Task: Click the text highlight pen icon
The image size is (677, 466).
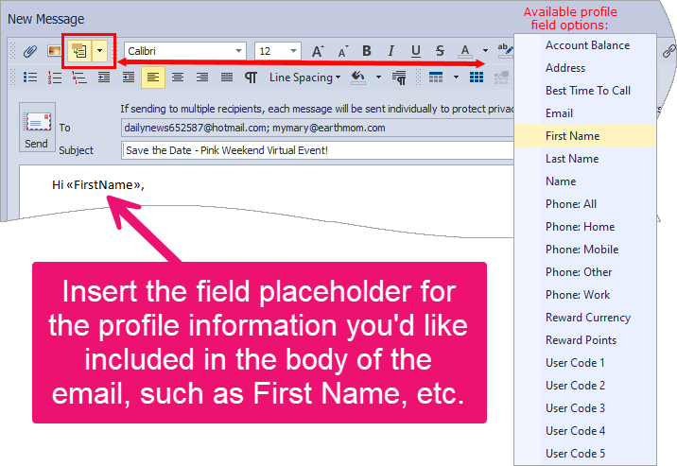Action: pyautogui.click(x=504, y=50)
